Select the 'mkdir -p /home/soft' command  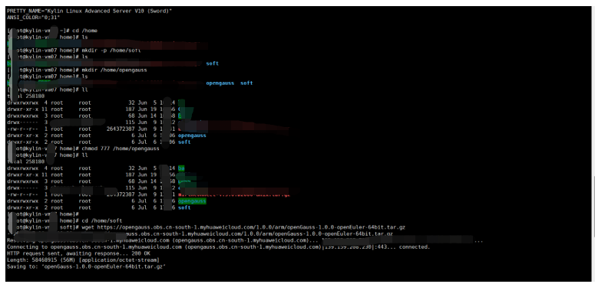pos(111,51)
